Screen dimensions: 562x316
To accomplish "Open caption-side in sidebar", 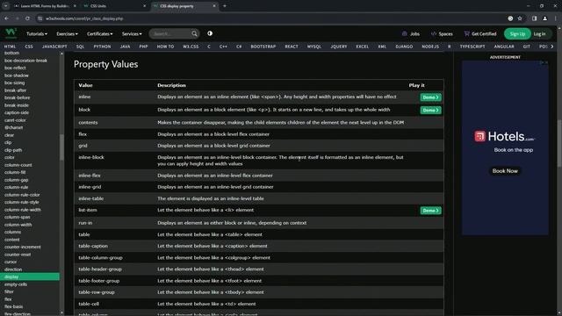I will click(17, 113).
